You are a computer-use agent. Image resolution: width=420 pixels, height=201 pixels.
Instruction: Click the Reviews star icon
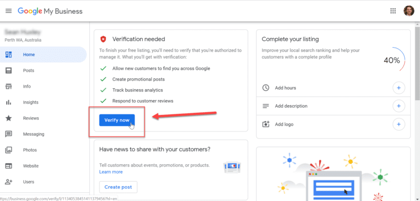(x=9, y=118)
